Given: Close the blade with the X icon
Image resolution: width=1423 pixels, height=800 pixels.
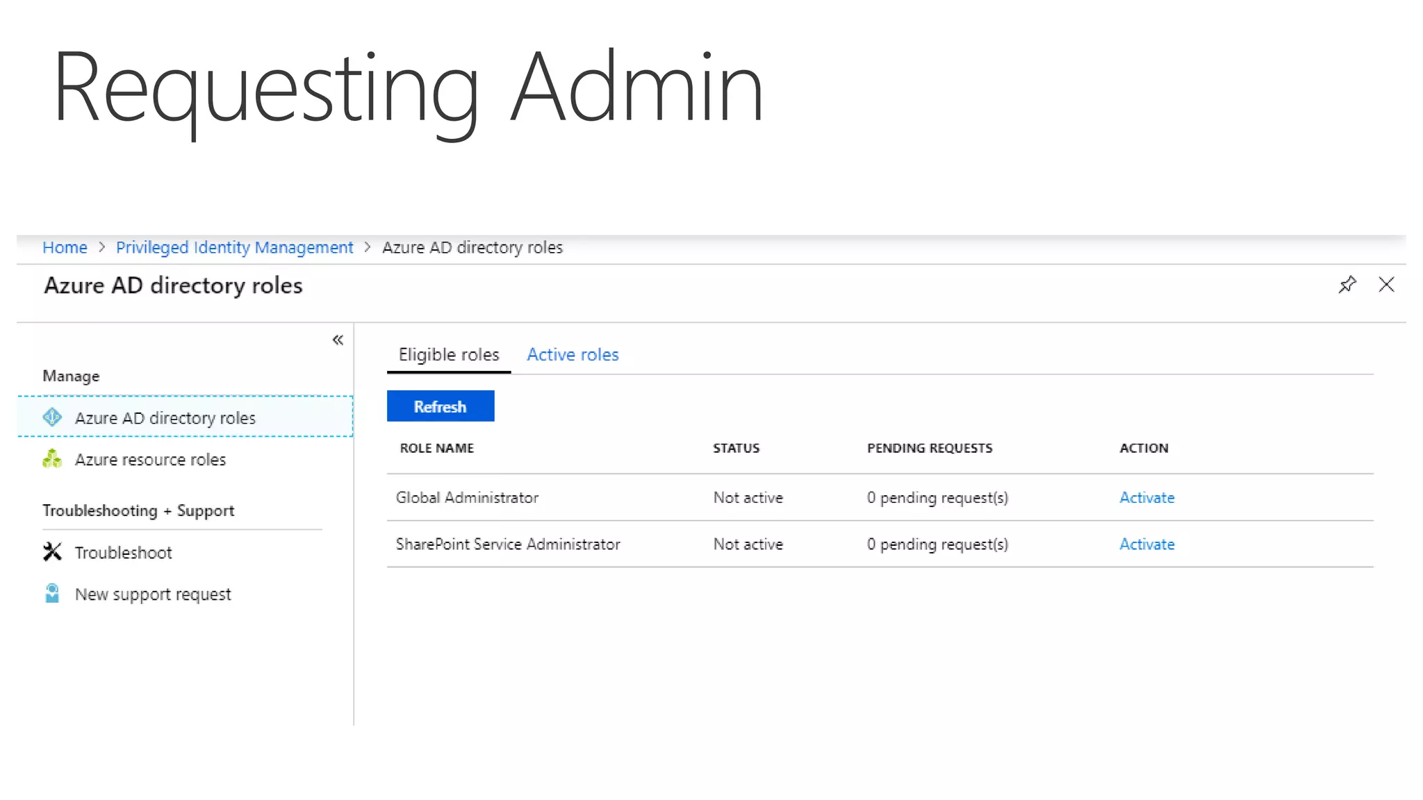Looking at the screenshot, I should (x=1386, y=285).
